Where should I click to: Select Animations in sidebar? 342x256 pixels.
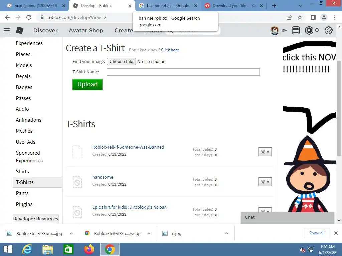coord(29,120)
